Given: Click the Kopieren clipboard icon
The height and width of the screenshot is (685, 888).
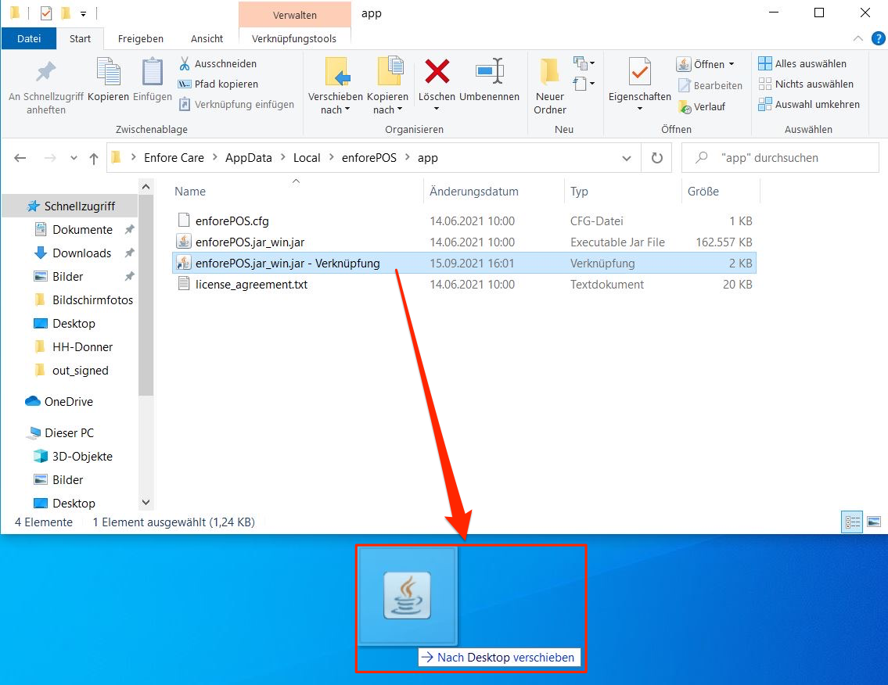Looking at the screenshot, I should 108,72.
